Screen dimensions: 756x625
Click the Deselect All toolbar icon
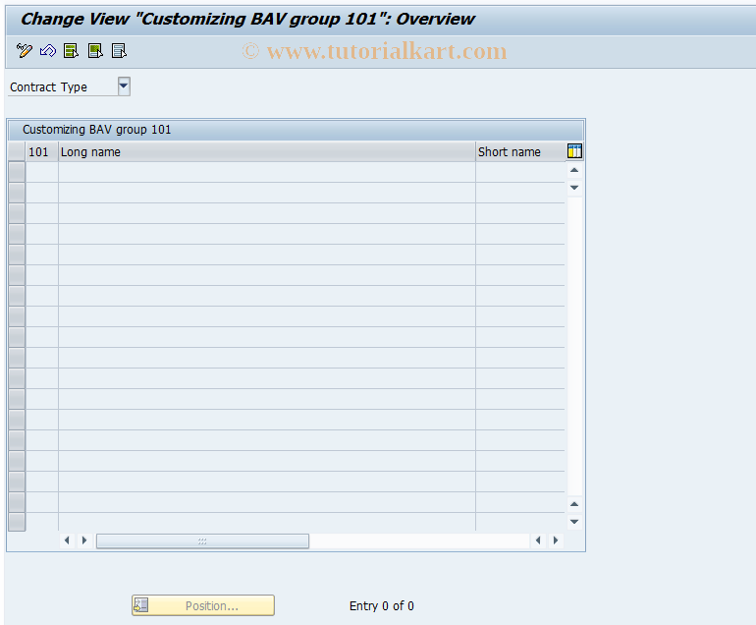coord(119,51)
